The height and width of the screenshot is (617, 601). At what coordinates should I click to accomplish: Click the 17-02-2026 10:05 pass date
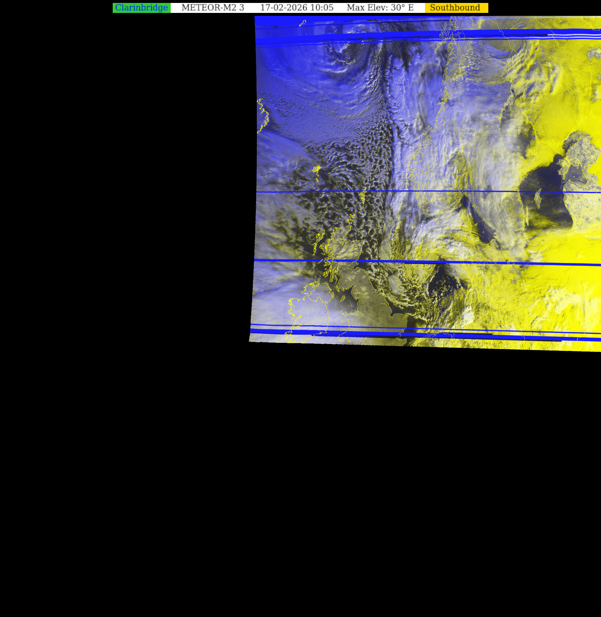point(296,8)
